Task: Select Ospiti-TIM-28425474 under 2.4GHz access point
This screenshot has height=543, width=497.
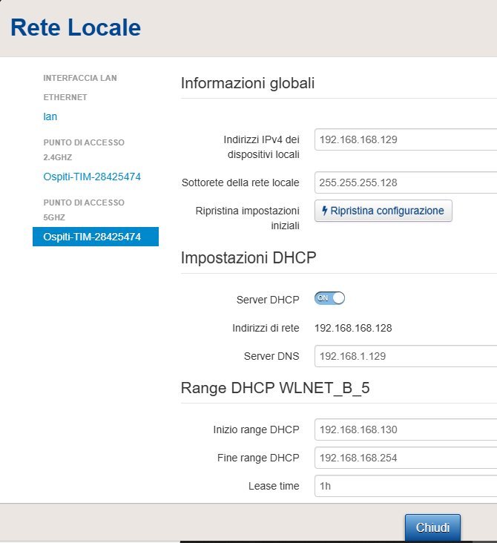Action: pyautogui.click(x=92, y=177)
